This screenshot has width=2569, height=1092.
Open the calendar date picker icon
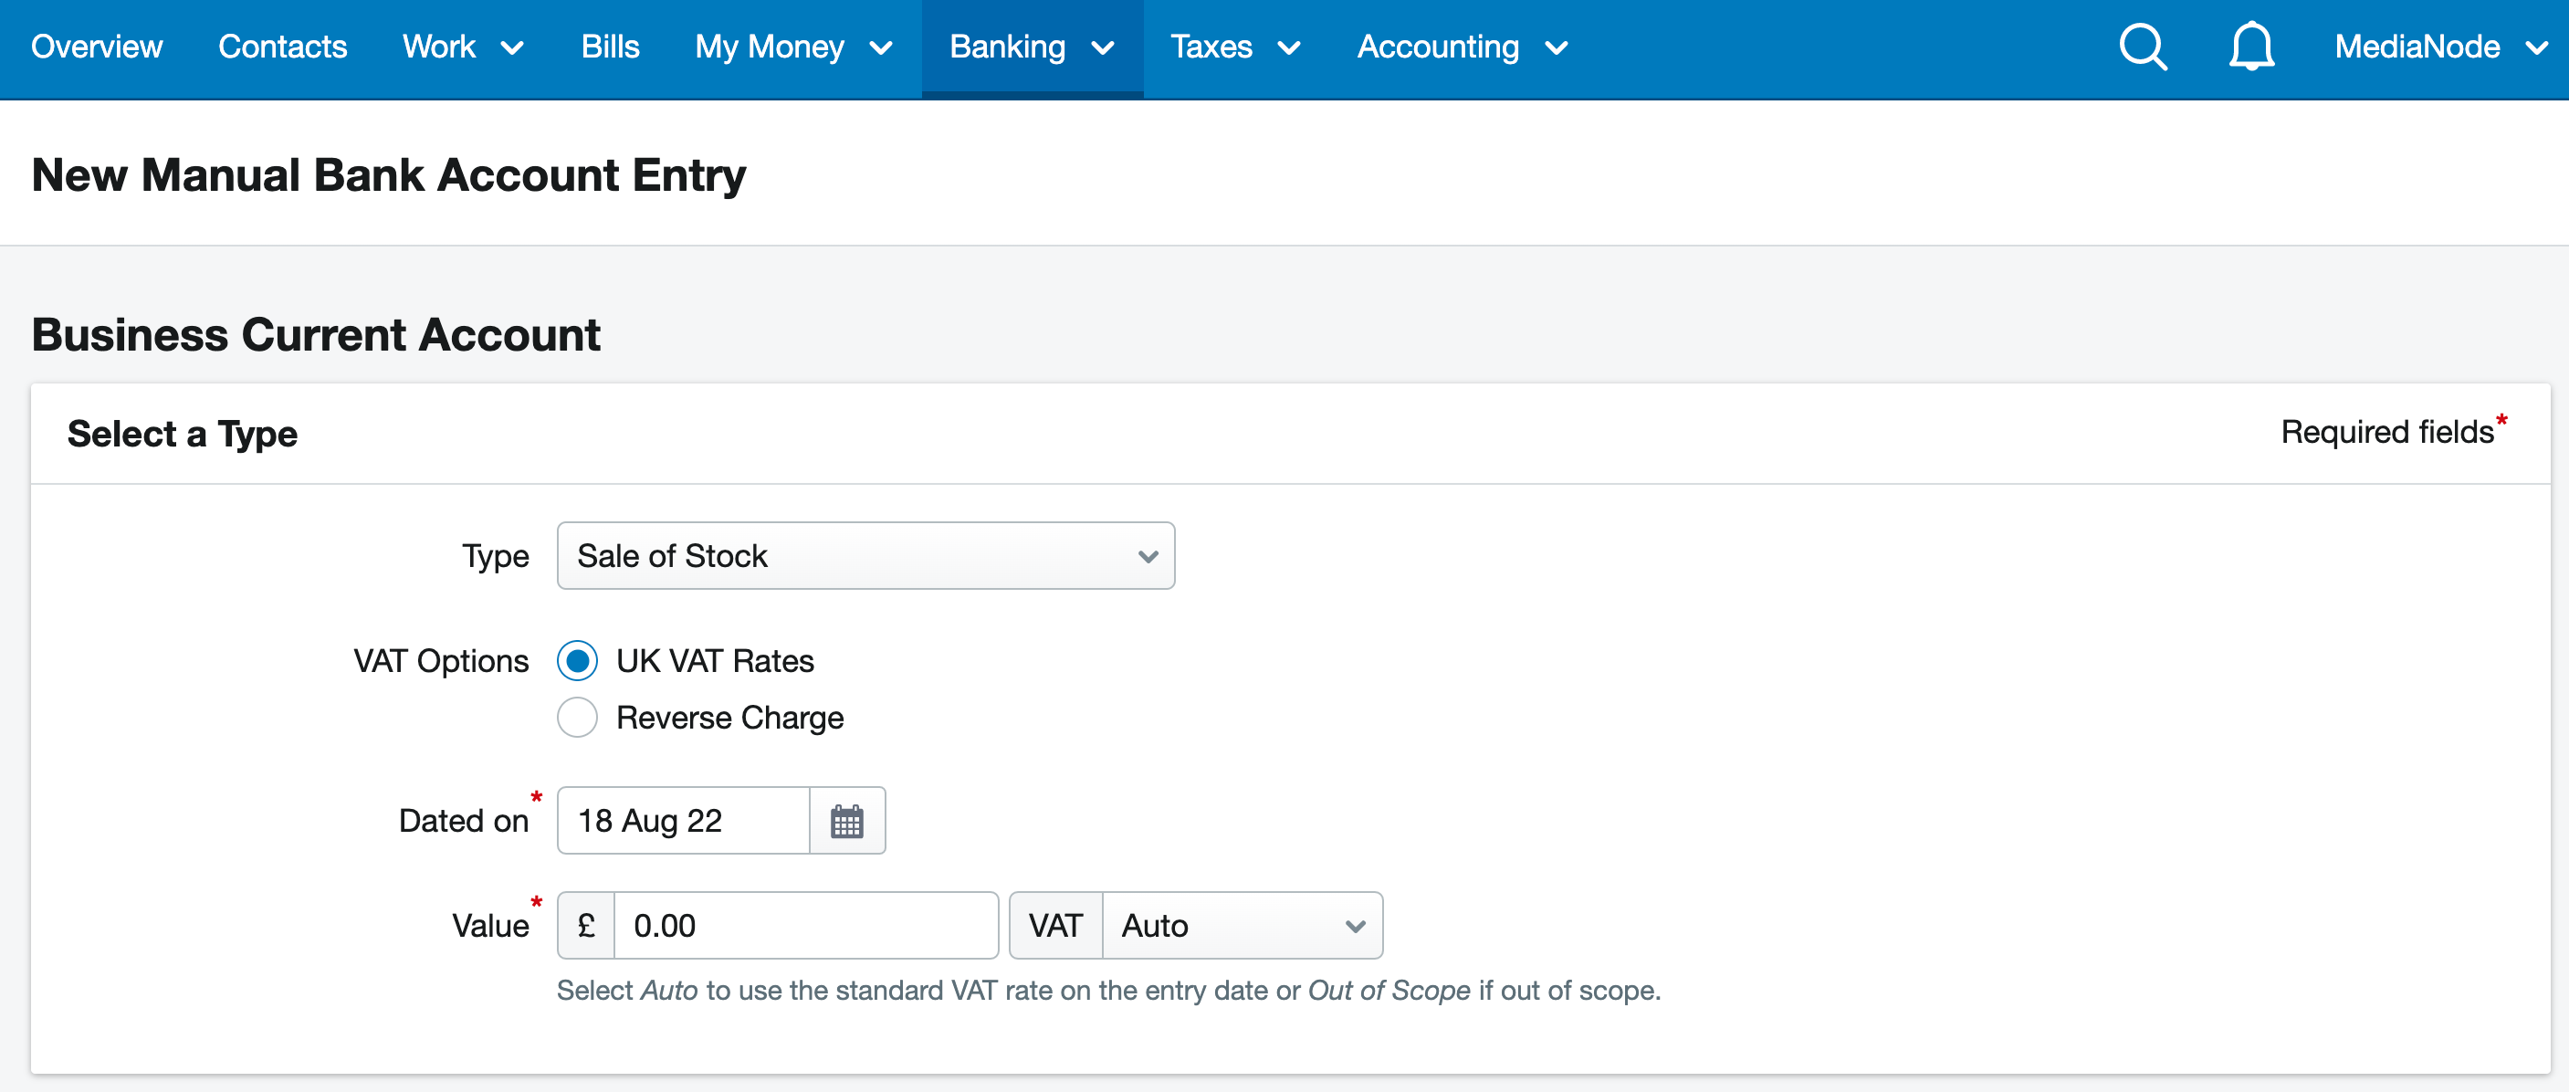846,821
